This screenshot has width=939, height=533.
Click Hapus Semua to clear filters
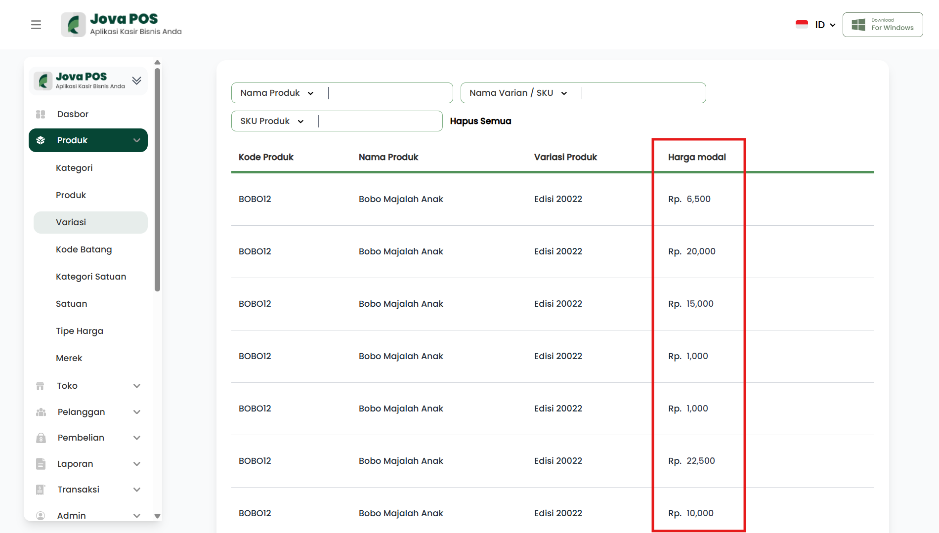pyautogui.click(x=480, y=121)
